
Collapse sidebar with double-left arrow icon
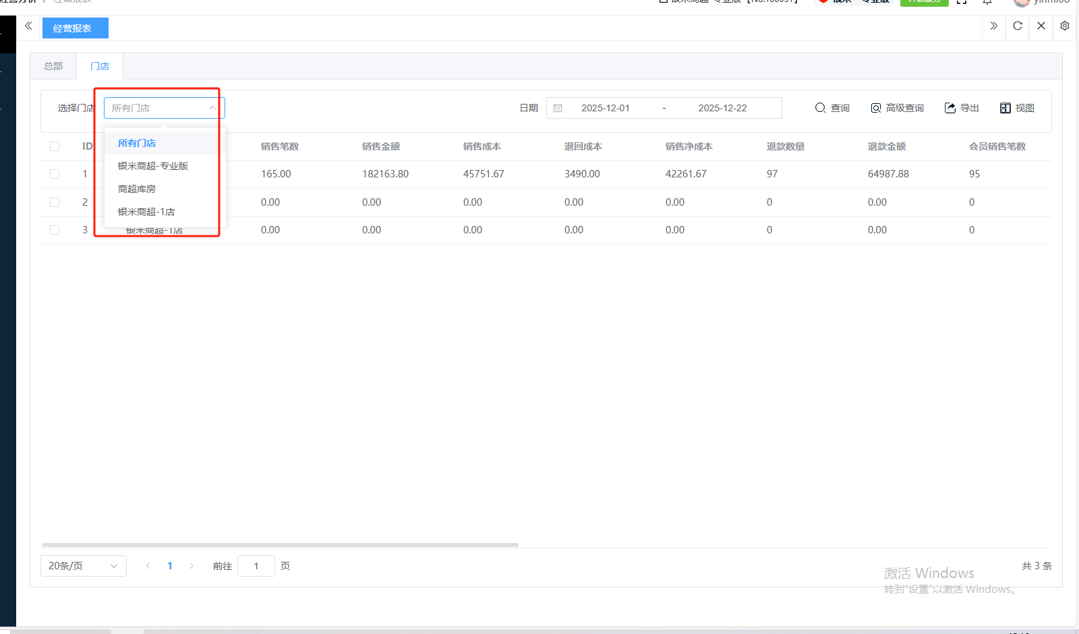[x=28, y=26]
